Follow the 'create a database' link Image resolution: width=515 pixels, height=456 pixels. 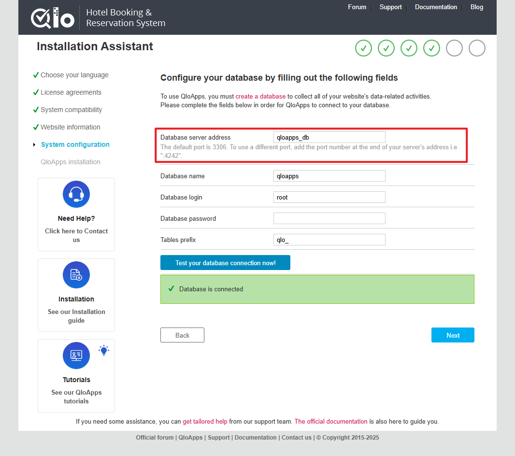pos(260,96)
